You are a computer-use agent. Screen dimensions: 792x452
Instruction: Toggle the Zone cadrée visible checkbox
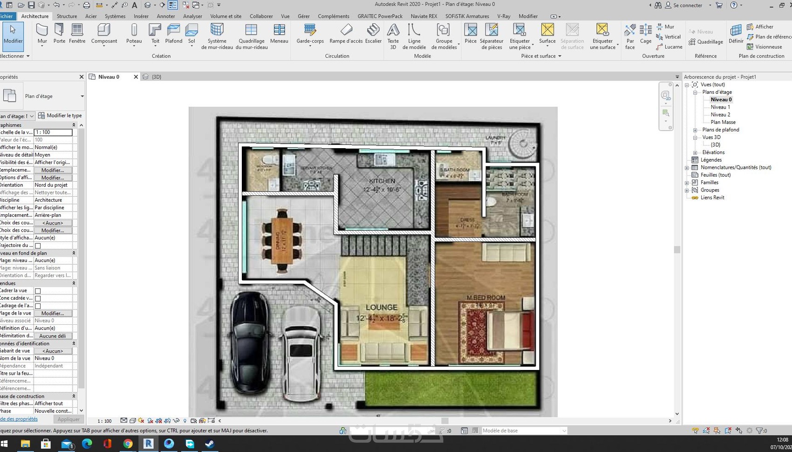coord(38,298)
